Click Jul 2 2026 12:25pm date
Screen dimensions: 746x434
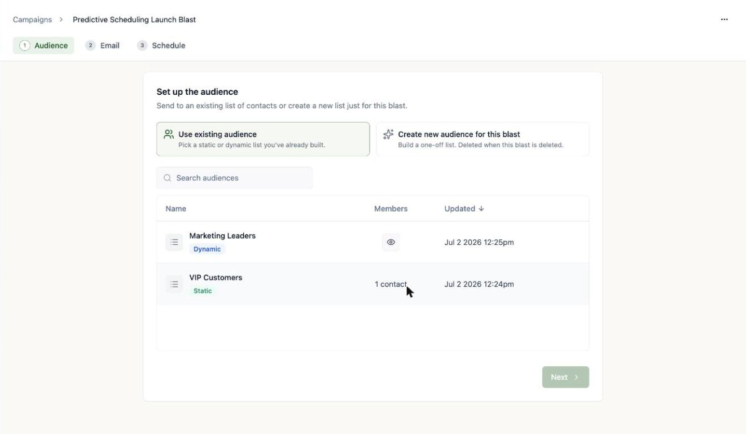tap(479, 242)
